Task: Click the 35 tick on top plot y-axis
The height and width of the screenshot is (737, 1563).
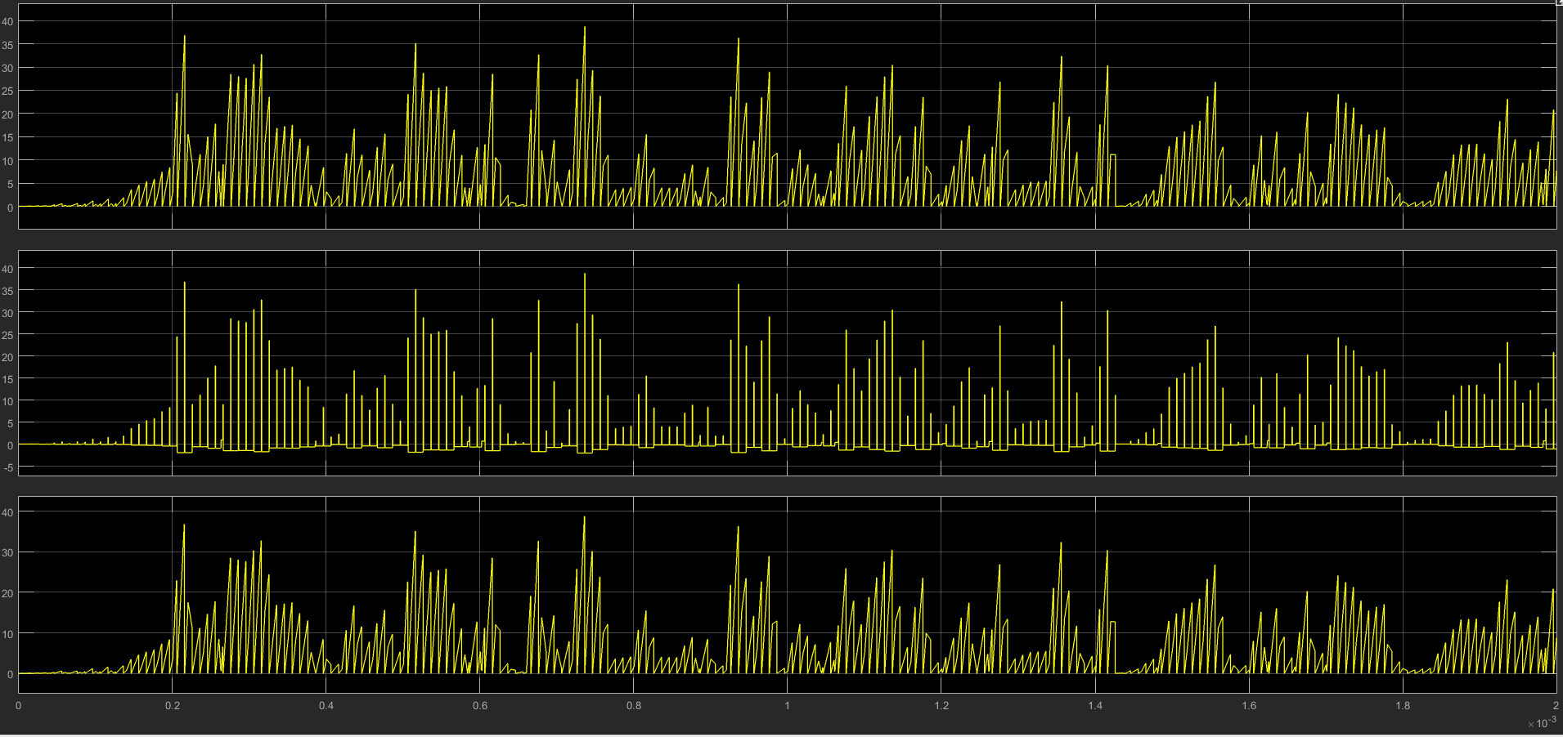Action: (x=7, y=45)
